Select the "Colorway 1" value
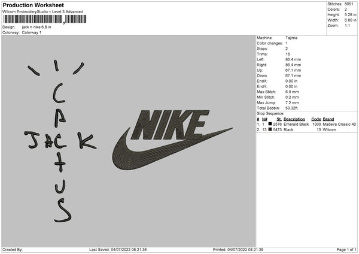Image resolution: width=359 pixels, height=254 pixels. [x=32, y=32]
